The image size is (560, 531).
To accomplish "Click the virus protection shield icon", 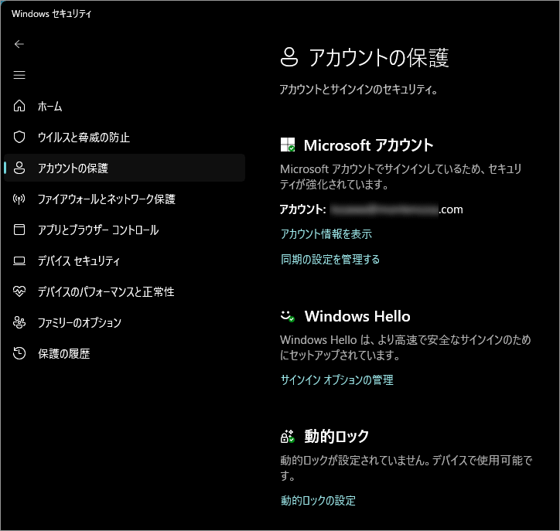I will click(20, 138).
